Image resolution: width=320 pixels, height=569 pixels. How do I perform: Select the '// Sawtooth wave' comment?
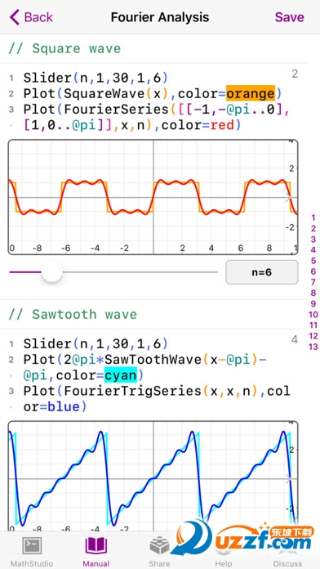(73, 314)
